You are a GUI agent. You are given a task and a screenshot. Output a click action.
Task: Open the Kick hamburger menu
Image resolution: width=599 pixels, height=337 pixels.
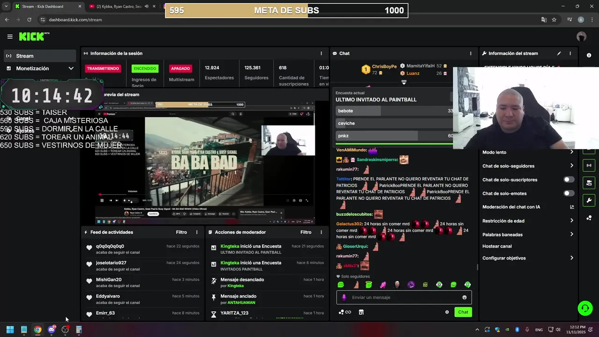tap(10, 37)
